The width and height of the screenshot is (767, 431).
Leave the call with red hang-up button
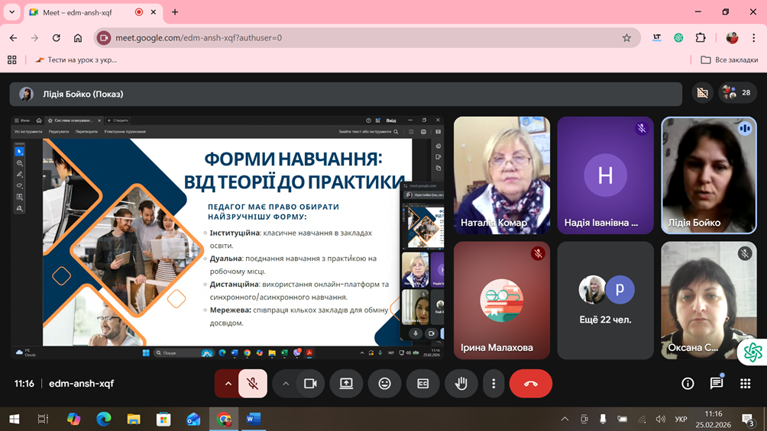point(530,384)
